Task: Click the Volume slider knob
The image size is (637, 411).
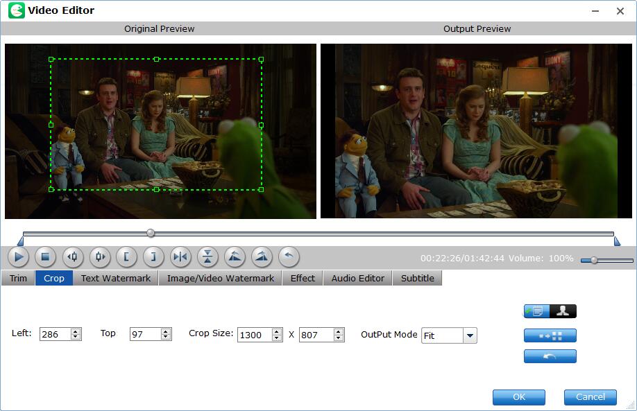Action: (x=594, y=260)
